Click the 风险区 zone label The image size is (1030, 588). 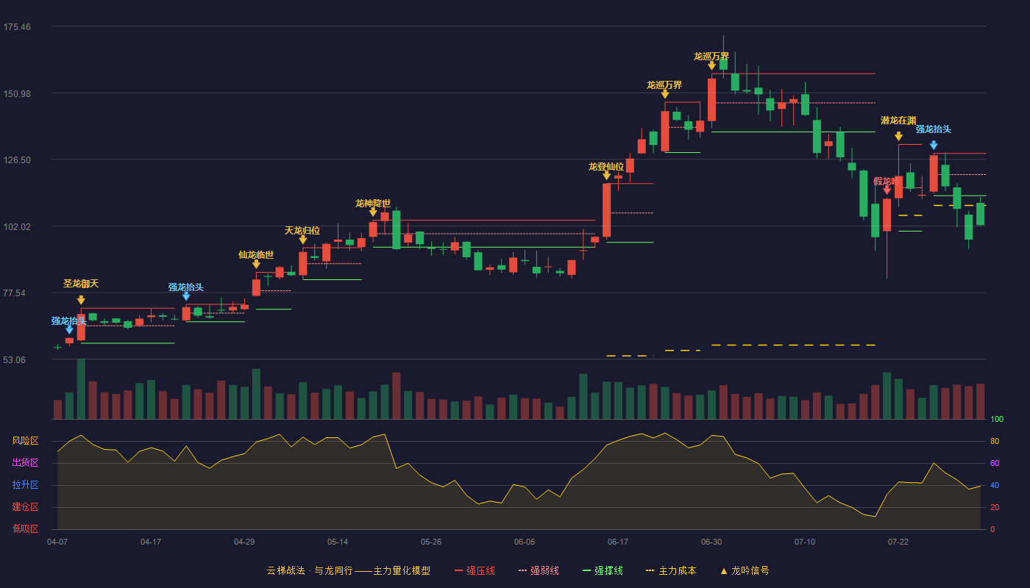point(25,441)
